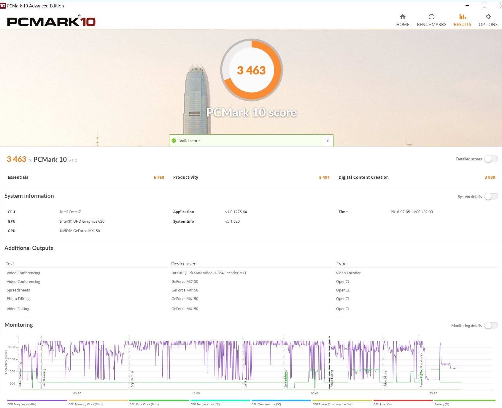Click the Photo Editing test row
This screenshot has height=408, width=502.
point(18,299)
